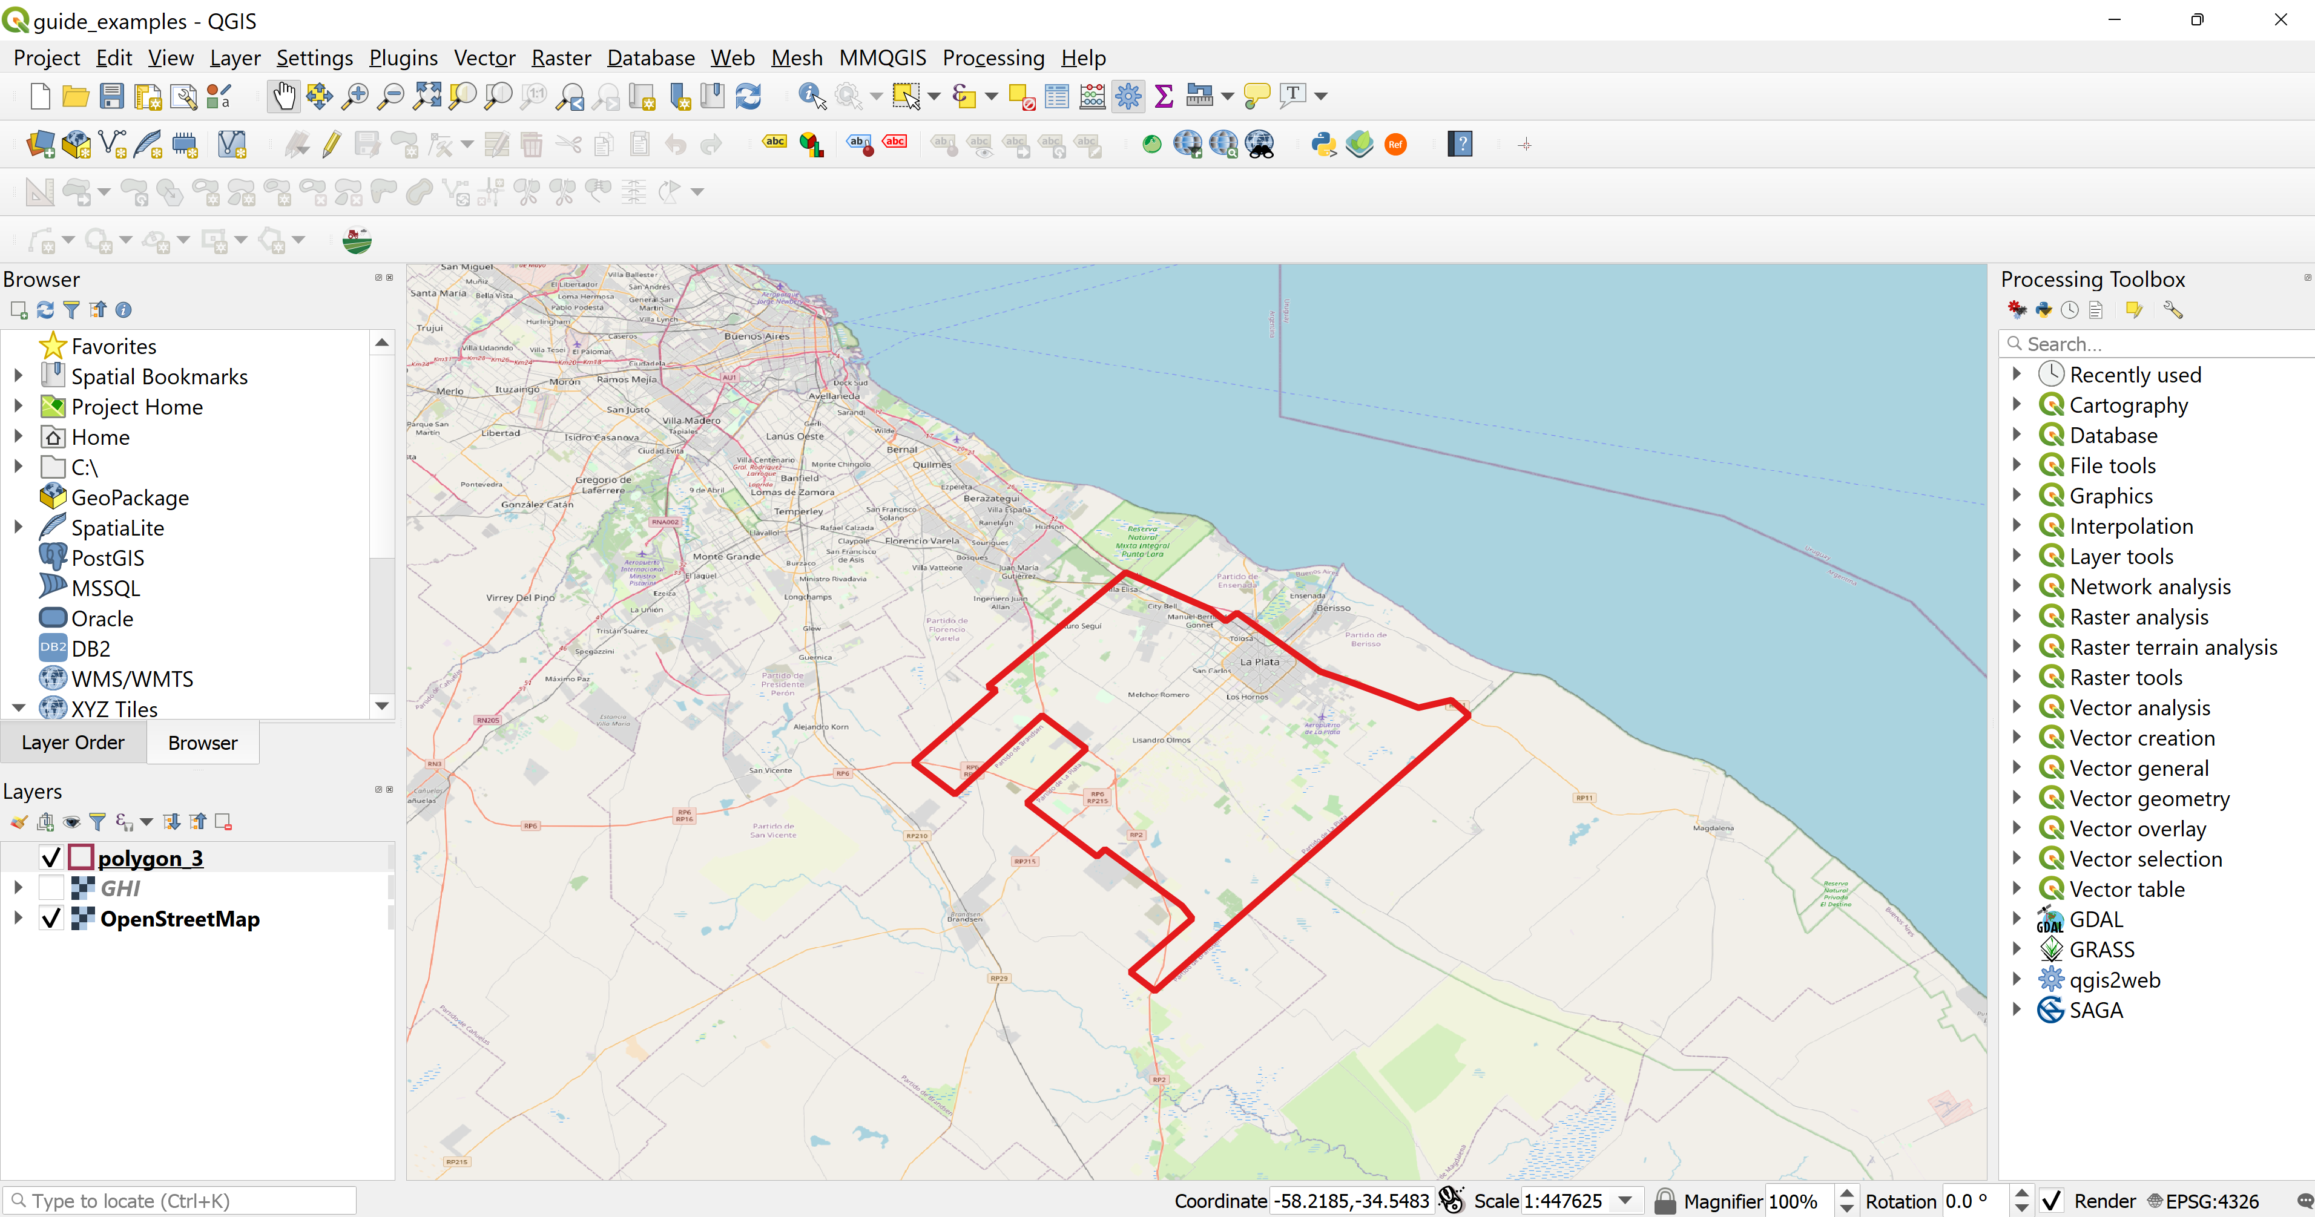Open the Scale dropdown
2315x1217 pixels.
click(1625, 1201)
